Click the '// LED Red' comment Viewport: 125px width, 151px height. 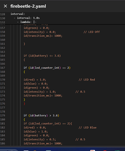click(87, 80)
